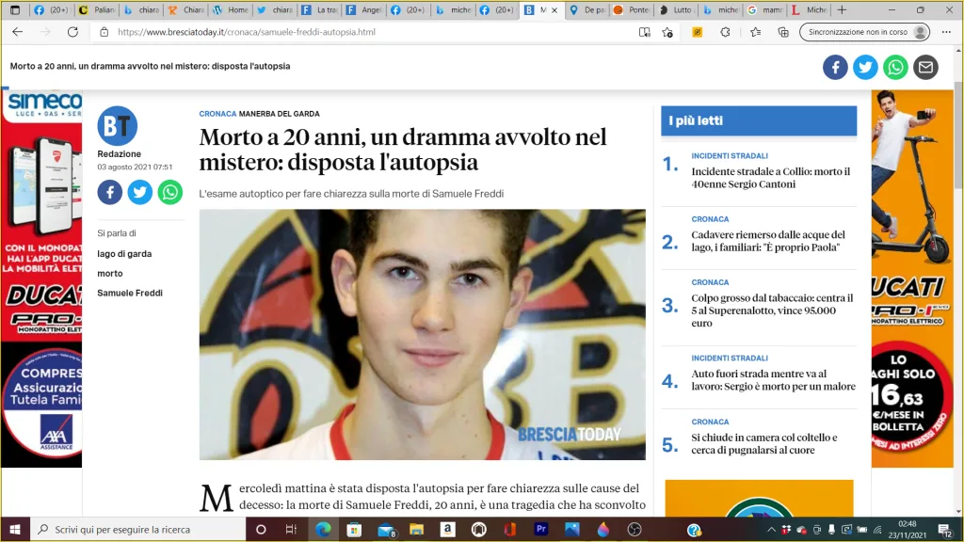Viewport: 964px width, 542px height.
Task: Show hidden system tray icons
Action: pyautogui.click(x=771, y=529)
